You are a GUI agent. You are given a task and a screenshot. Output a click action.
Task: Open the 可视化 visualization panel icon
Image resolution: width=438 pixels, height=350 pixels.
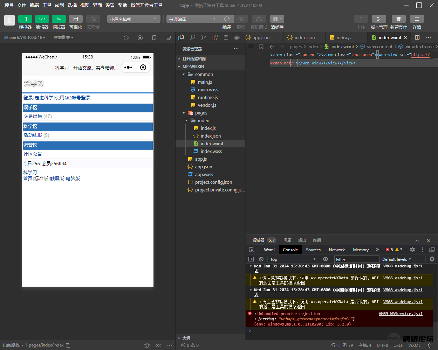[75, 19]
